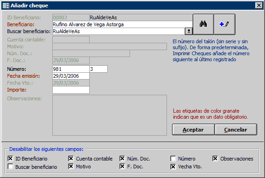
Task: Uncheck the Núm. Doc. checkbox
Action: pyautogui.click(x=122, y=158)
